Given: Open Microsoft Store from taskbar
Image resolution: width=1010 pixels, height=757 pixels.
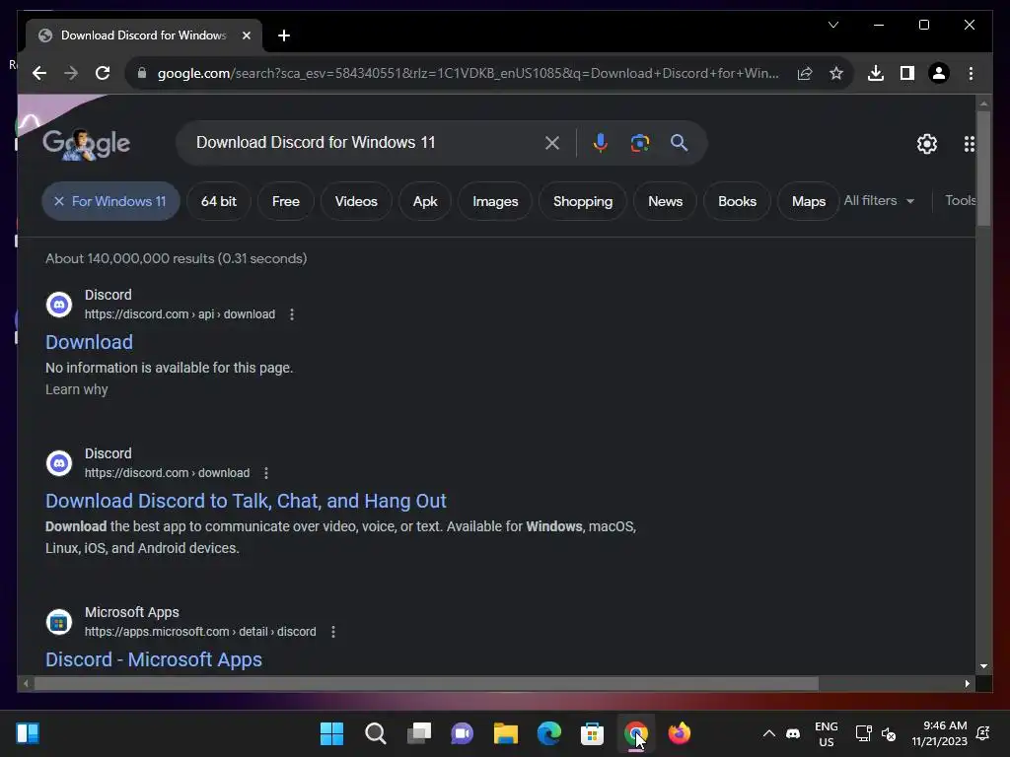Looking at the screenshot, I should [592, 733].
